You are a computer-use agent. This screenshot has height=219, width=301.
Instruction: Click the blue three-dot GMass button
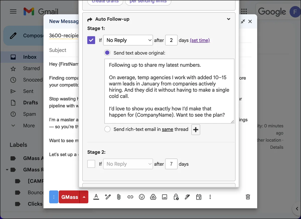[x=54, y=197]
